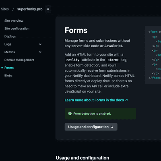161x161 pixels.
Task: Click the Forms page heading
Action: [x=76, y=30]
